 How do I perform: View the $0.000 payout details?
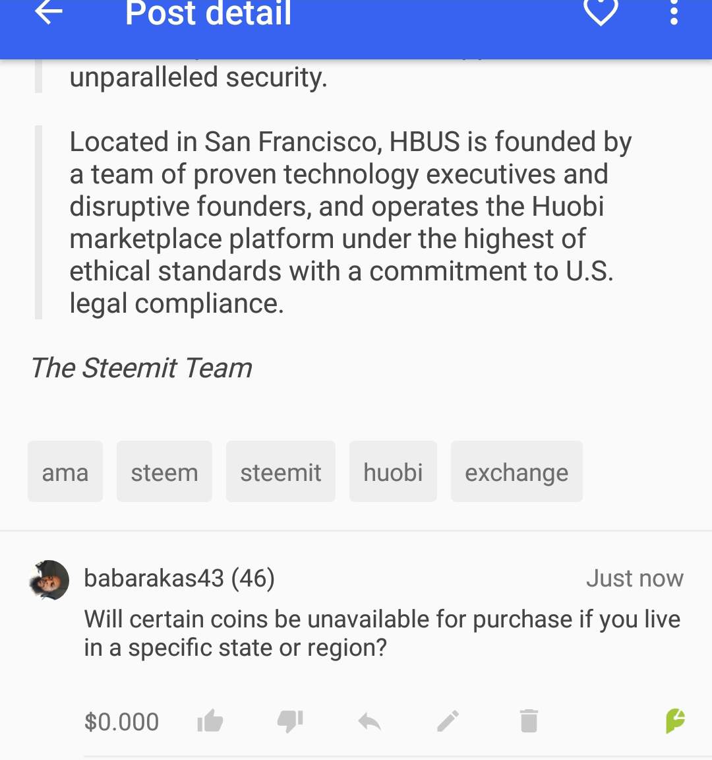coord(122,722)
